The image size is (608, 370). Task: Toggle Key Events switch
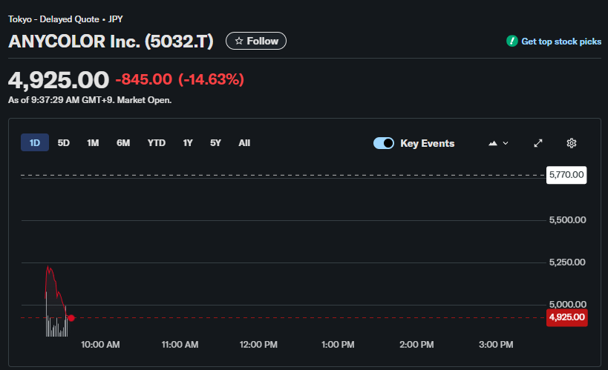coord(384,143)
